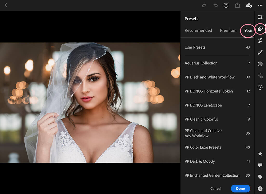Click the undo arrow
266x194 pixels.
tap(215, 5)
